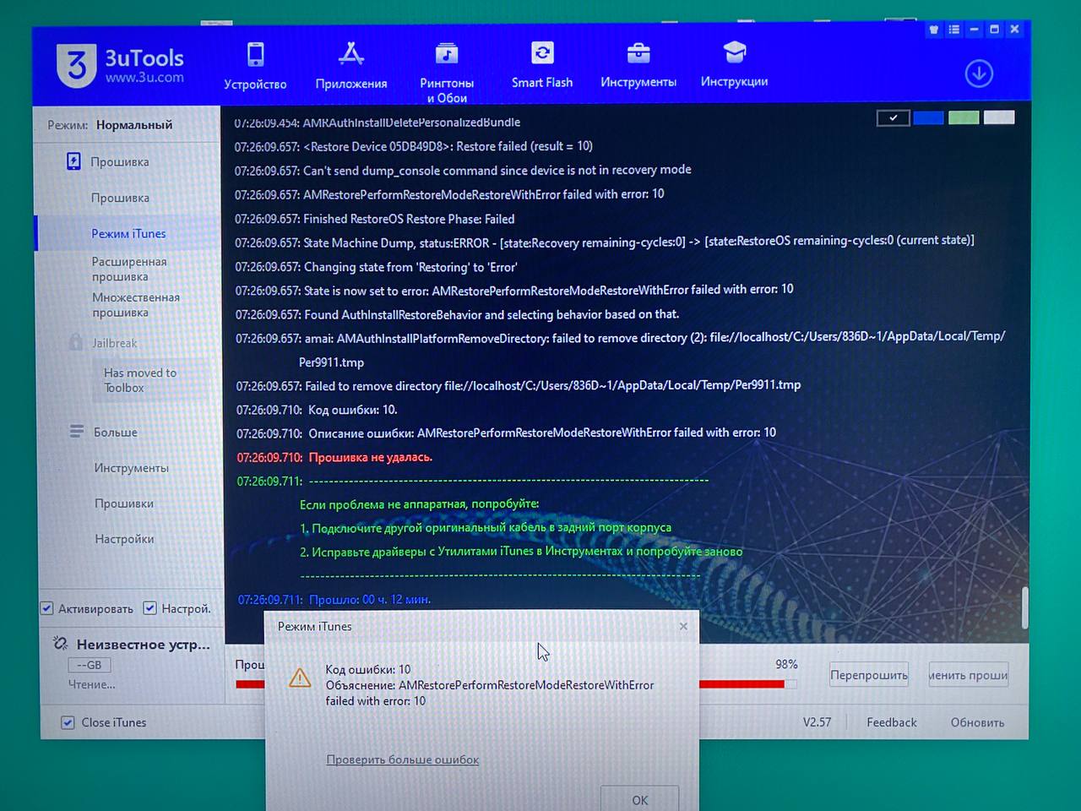Screen dimensions: 1081x811
Task: Click the Прошивка phone icon in sidebar
Action: (73, 161)
